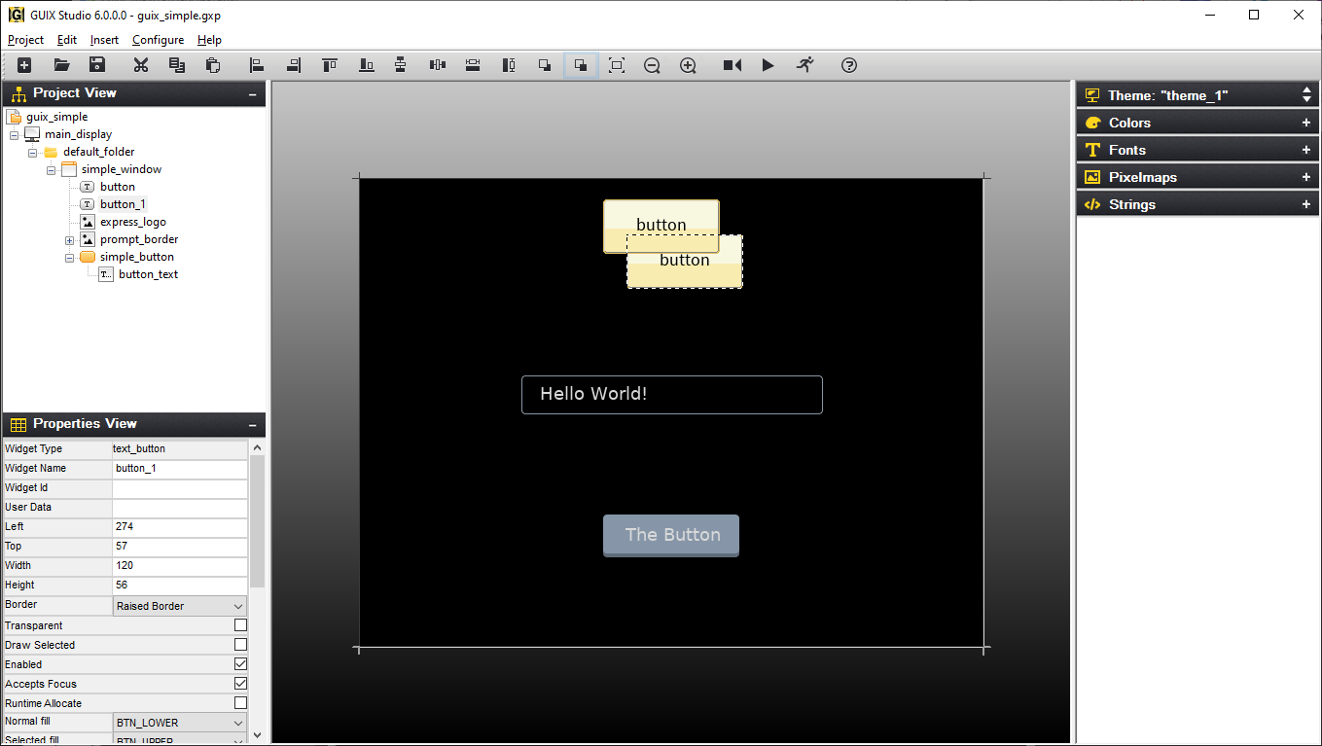Click the zoom in magnifier icon

click(x=688, y=65)
